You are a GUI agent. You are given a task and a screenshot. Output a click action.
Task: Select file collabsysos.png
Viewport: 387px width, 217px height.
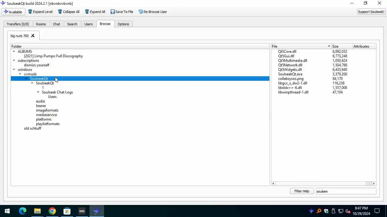point(291,79)
